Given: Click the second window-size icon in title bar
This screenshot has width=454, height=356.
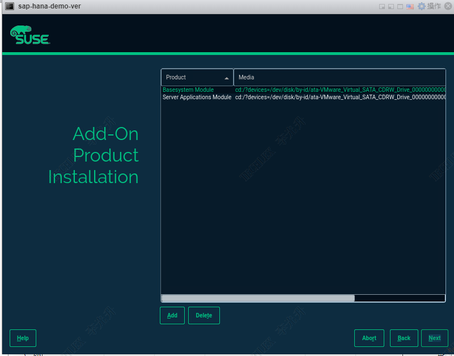Looking at the screenshot, I should tap(391, 6).
